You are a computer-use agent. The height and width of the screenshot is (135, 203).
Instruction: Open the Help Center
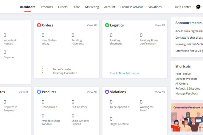[183, 7]
